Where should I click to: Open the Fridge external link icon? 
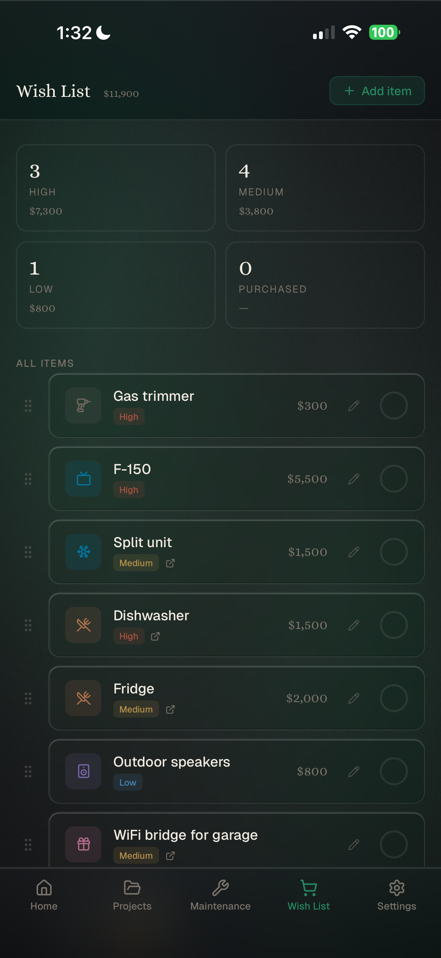point(170,709)
